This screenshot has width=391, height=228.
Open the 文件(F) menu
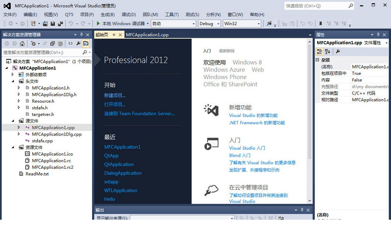(10, 15)
